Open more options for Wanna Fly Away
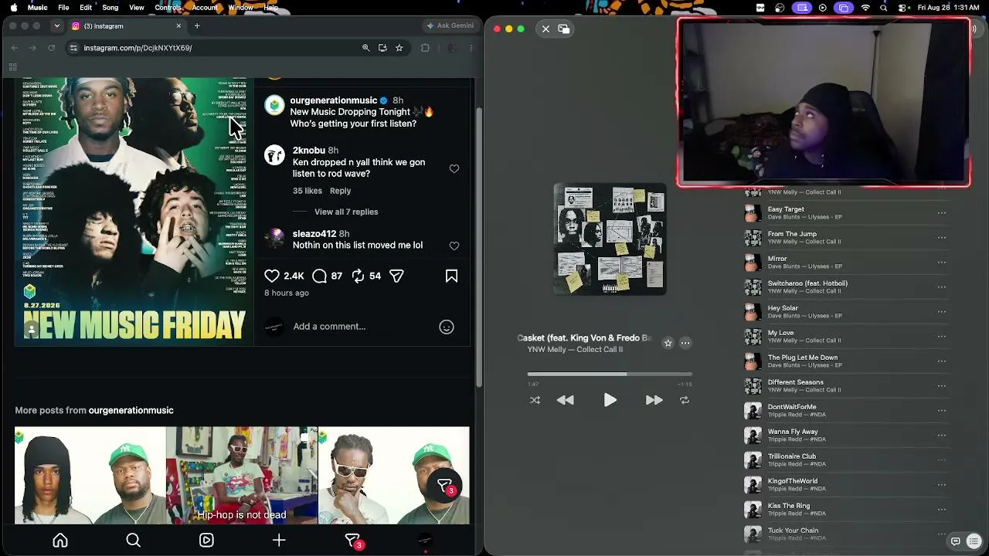Screen dimensions: 989x556 (x=942, y=436)
